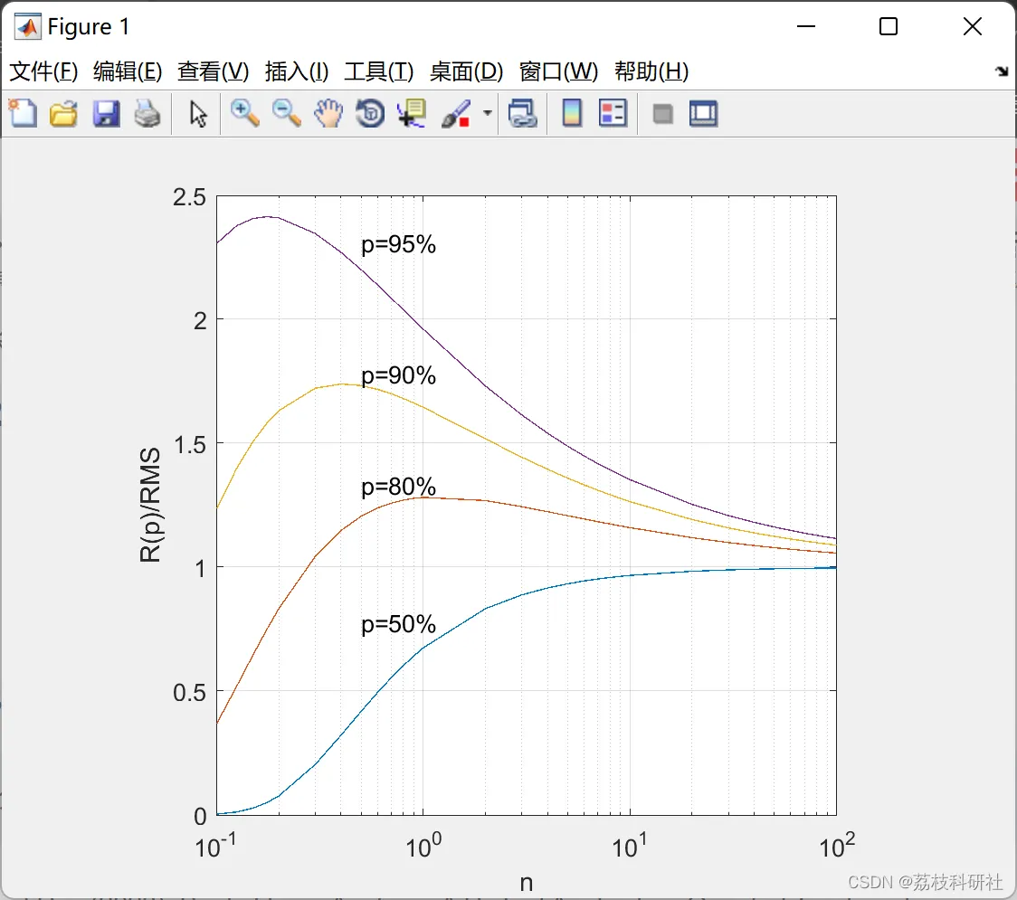Screen dimensions: 1017x900
Task: Open the 帮助(H) menu
Action: 651,71
